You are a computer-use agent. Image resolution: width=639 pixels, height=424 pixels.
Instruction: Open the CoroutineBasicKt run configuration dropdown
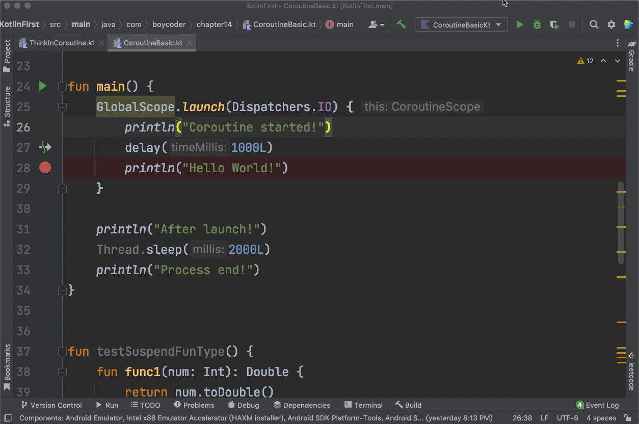pos(461,24)
